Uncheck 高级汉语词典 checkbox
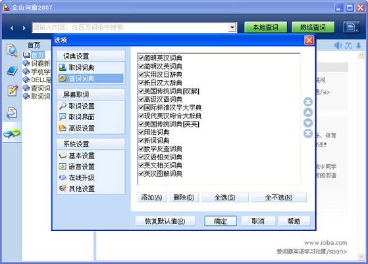The width and height of the screenshot is (368, 264). point(141,99)
